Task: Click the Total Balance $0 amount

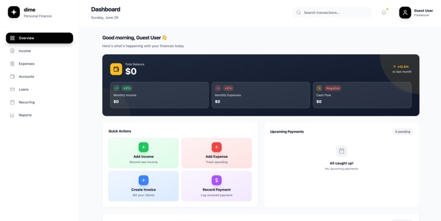Action: [x=131, y=71]
